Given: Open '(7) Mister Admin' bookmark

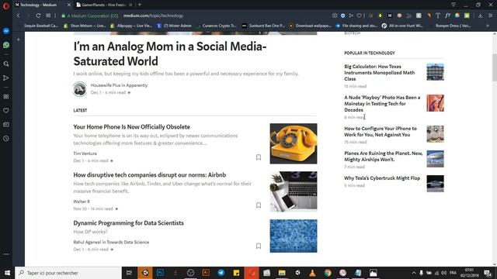Looking at the screenshot, I should [x=174, y=26].
